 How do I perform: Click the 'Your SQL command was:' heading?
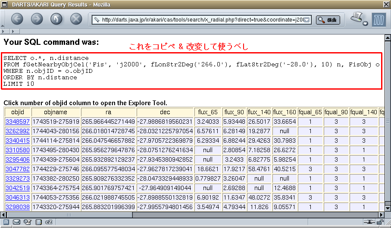click(51, 42)
